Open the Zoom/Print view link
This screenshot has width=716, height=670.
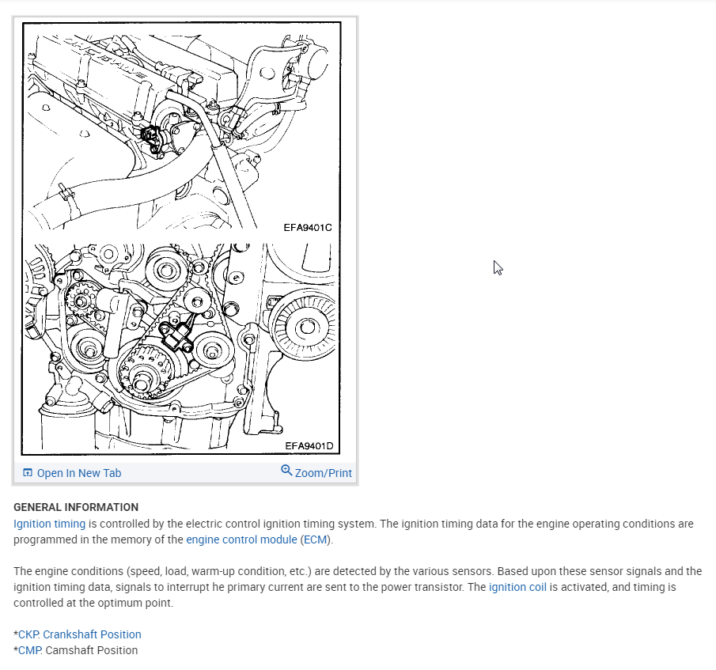click(x=324, y=473)
